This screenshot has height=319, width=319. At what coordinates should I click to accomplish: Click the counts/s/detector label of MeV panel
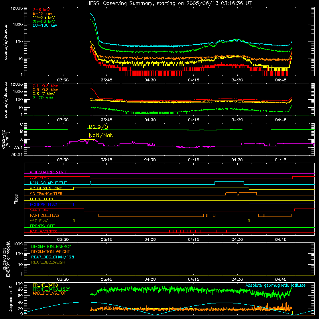coord(6,100)
